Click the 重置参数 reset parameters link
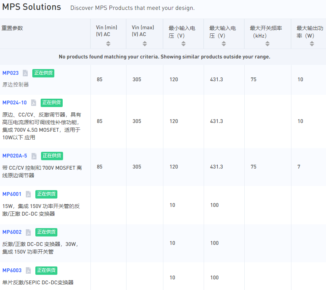The image size is (326, 290). (x=12, y=28)
